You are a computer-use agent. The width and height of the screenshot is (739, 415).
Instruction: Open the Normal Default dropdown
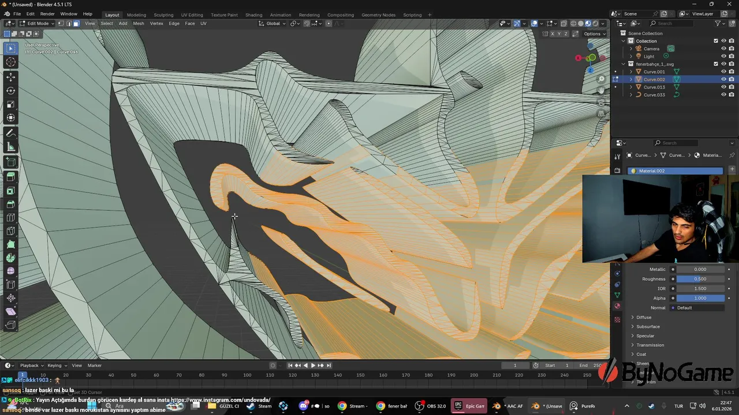coord(701,308)
